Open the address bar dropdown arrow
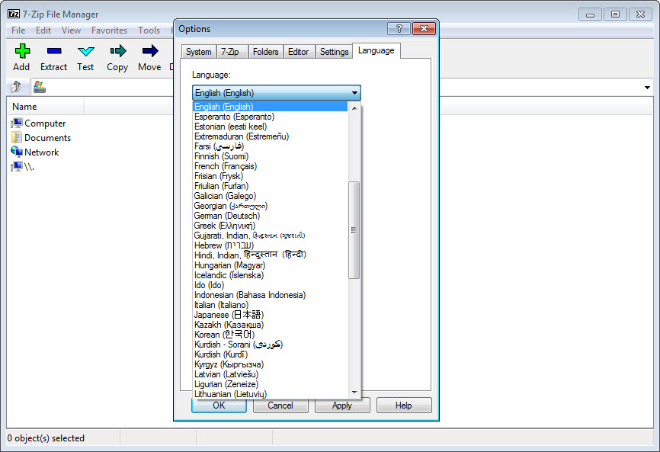660x452 pixels. point(647,88)
